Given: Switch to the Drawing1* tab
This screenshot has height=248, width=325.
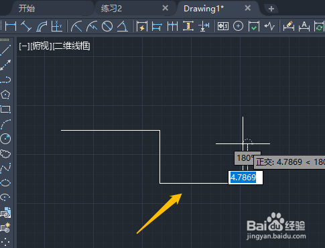Looking at the screenshot, I should [x=204, y=9].
